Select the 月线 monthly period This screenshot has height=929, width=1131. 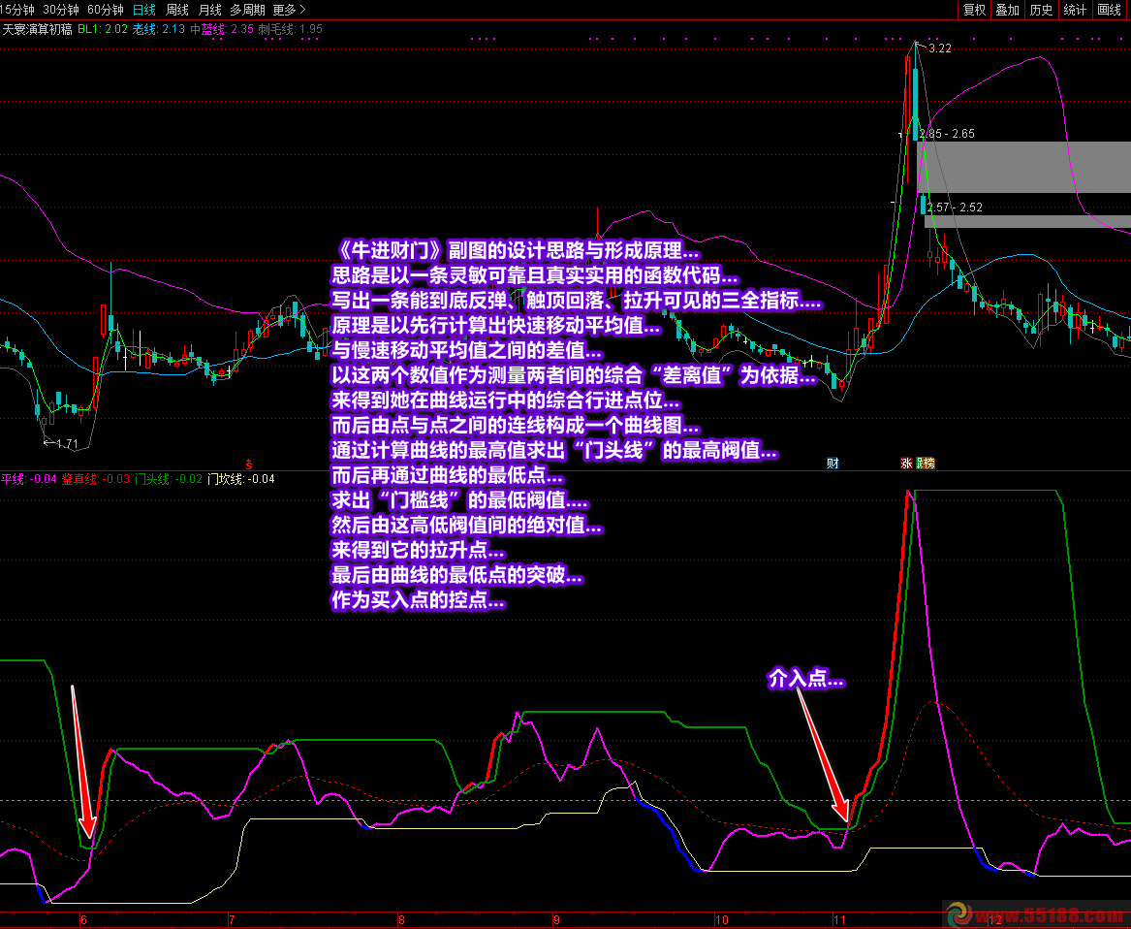point(210,10)
